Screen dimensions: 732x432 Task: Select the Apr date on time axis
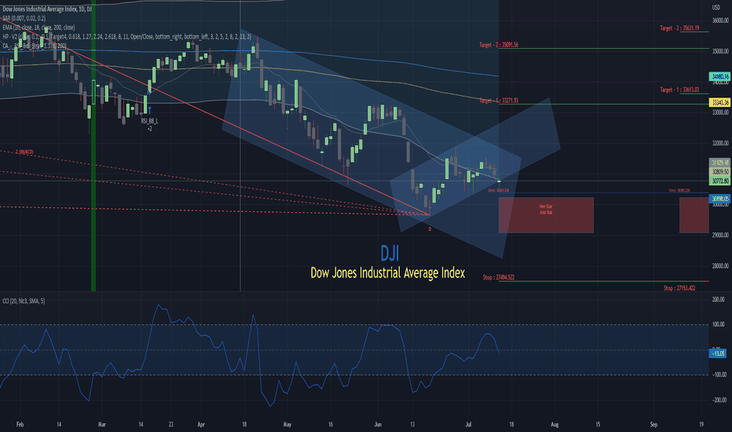pyautogui.click(x=201, y=424)
